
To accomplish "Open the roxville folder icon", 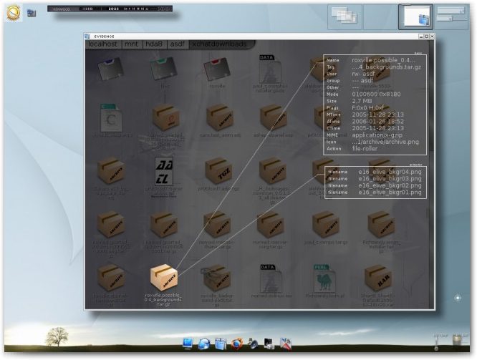I will tap(218, 69).
